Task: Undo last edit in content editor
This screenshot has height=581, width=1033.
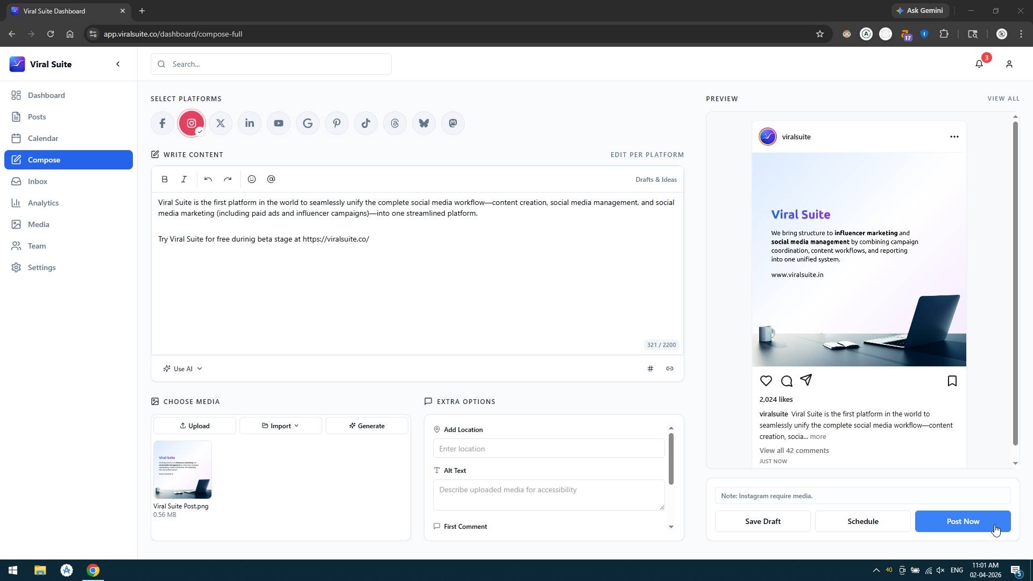Action: pos(208,179)
